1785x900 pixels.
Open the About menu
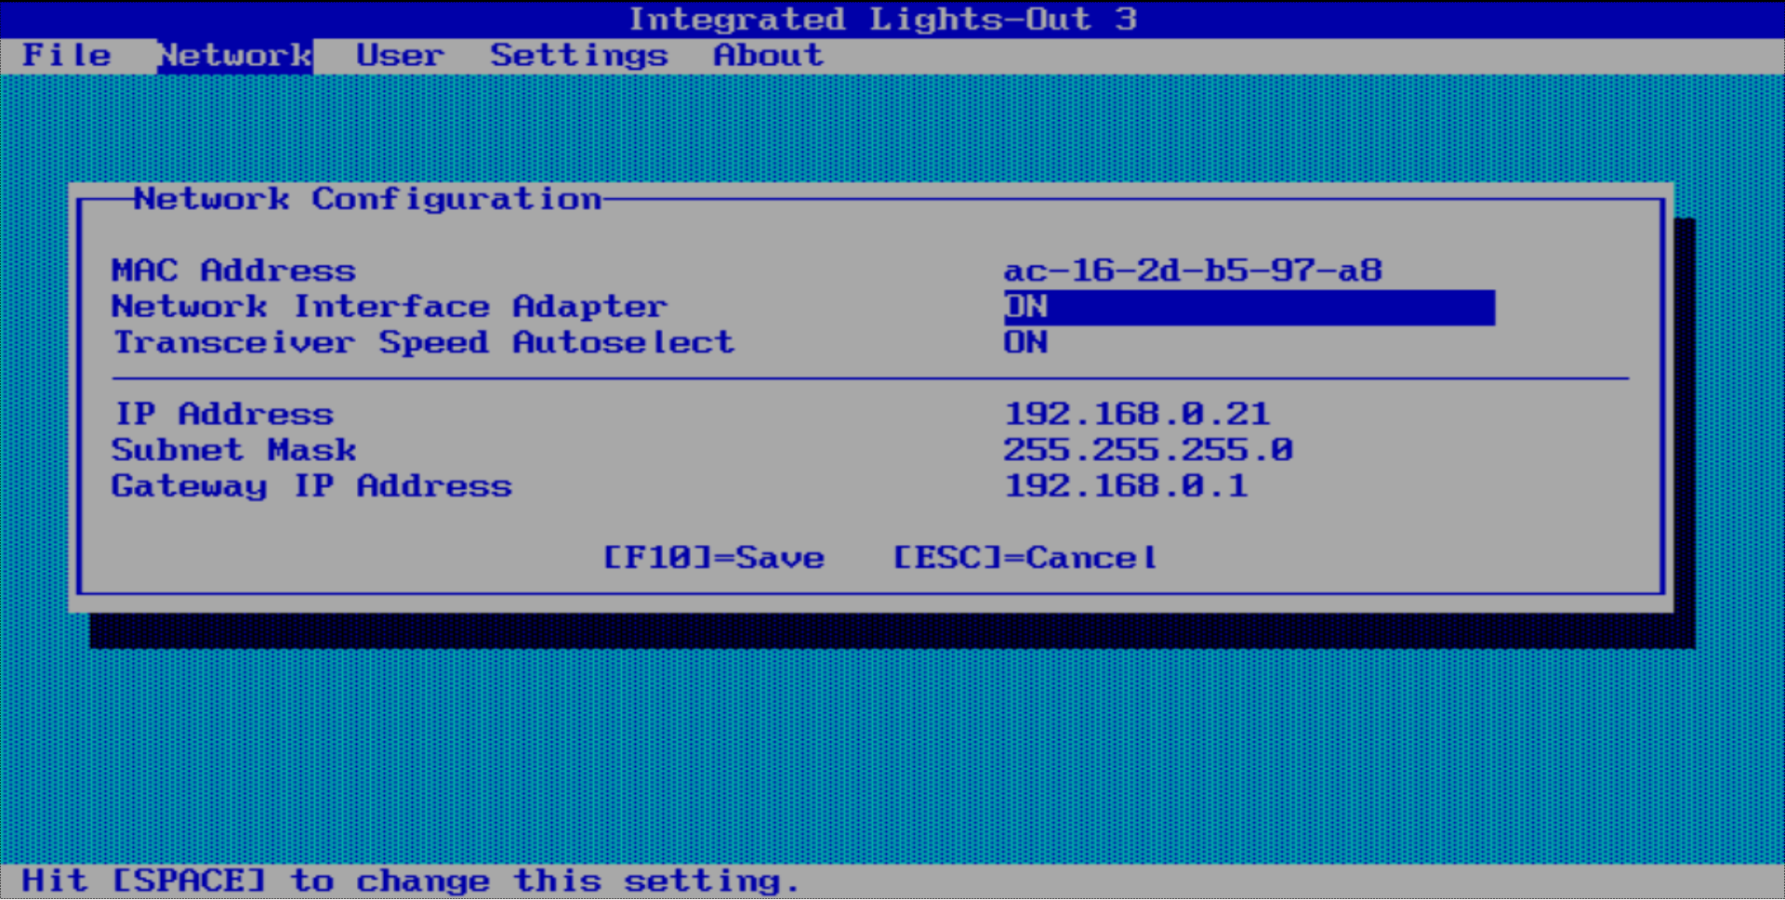(x=768, y=55)
